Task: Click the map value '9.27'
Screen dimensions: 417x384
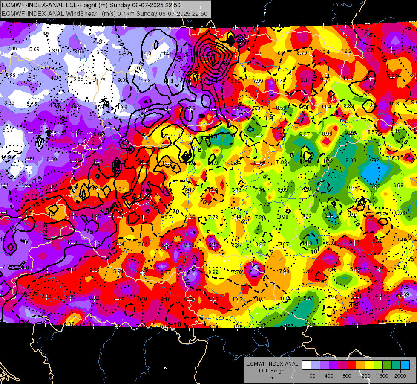Action: [305, 134]
